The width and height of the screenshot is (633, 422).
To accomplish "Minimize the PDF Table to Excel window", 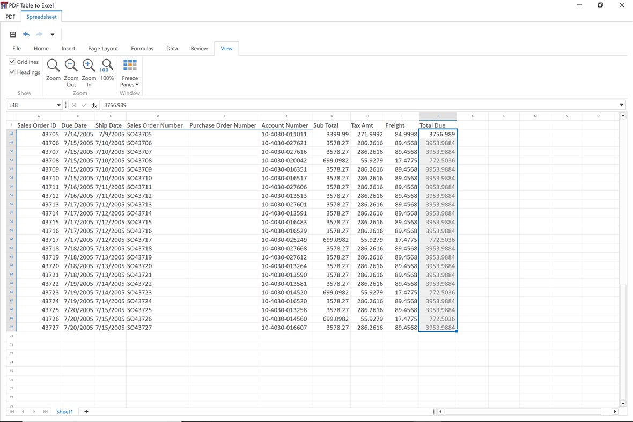I will click(x=579, y=5).
